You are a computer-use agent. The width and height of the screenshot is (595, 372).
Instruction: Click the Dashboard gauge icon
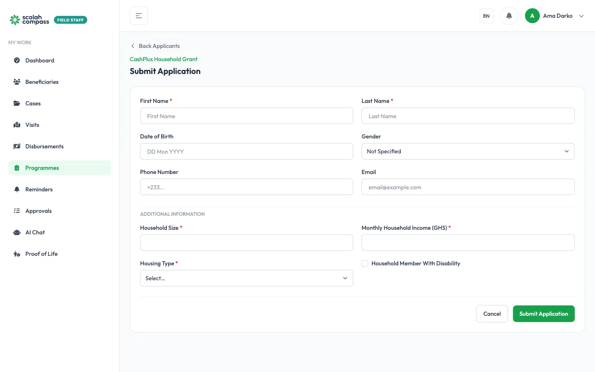click(x=17, y=60)
